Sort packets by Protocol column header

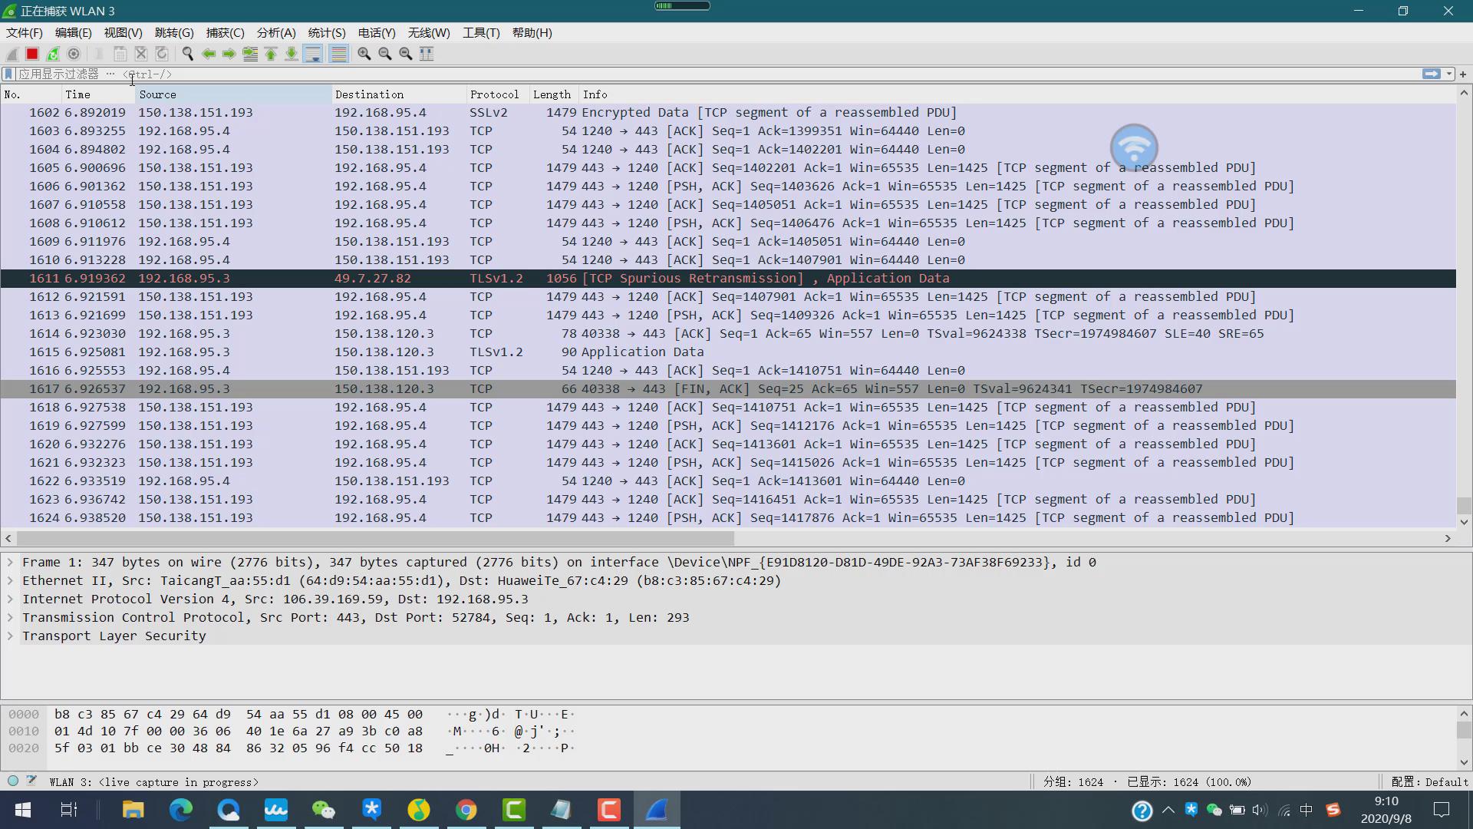pos(494,94)
